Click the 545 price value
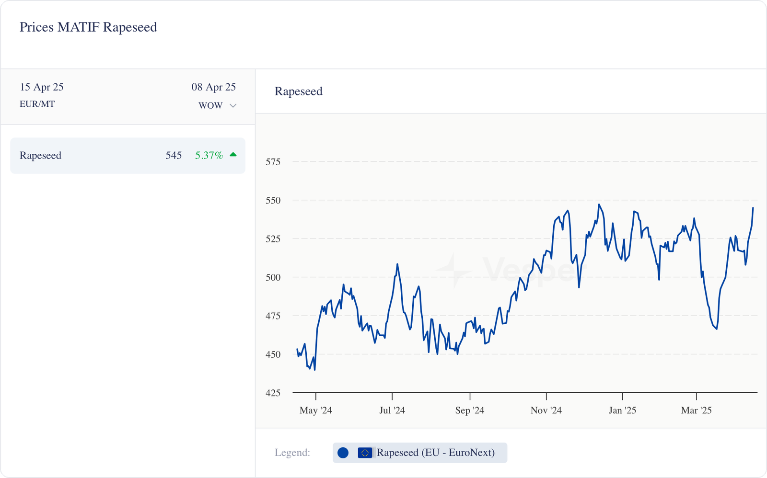 click(x=174, y=155)
